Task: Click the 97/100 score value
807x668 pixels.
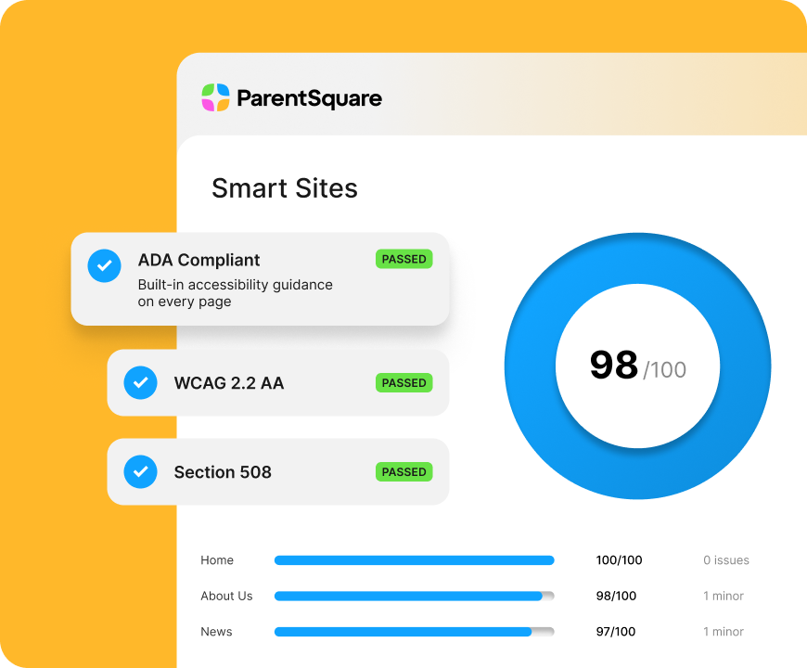Action: (616, 632)
